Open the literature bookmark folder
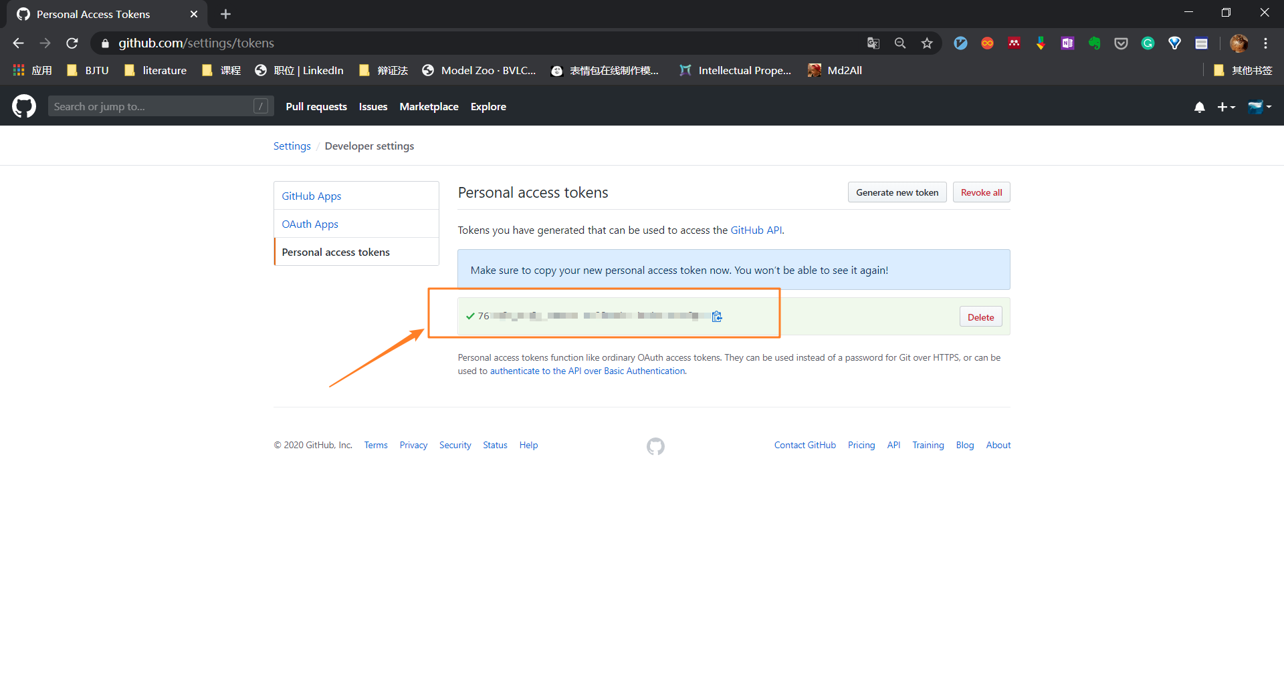The image size is (1284, 688). pos(155,70)
